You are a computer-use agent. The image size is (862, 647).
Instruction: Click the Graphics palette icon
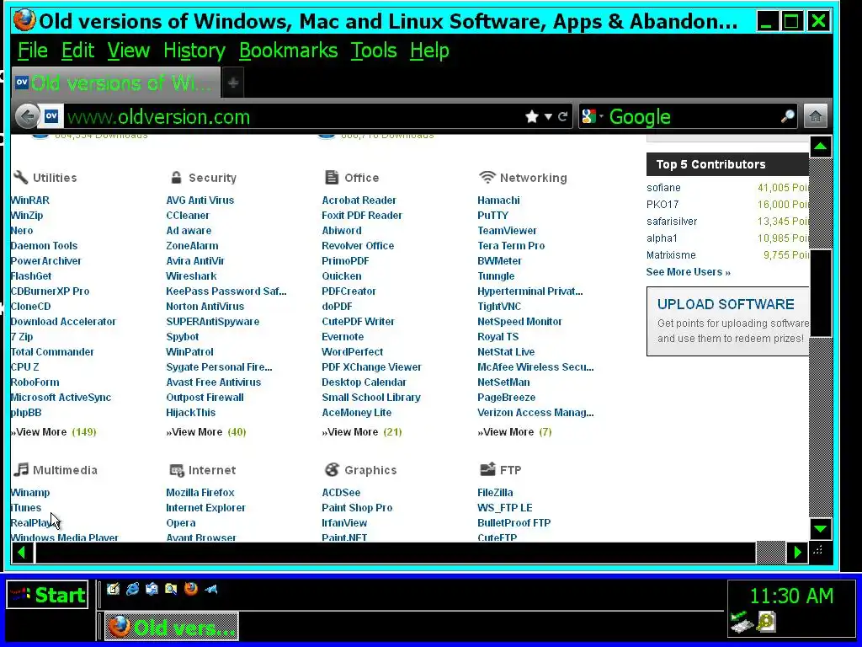pyautogui.click(x=332, y=469)
